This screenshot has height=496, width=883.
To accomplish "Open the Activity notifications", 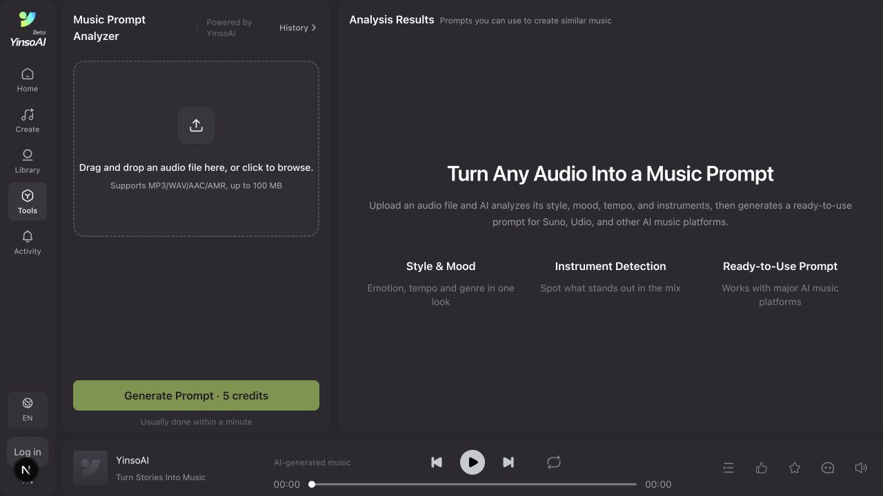I will click(x=28, y=242).
